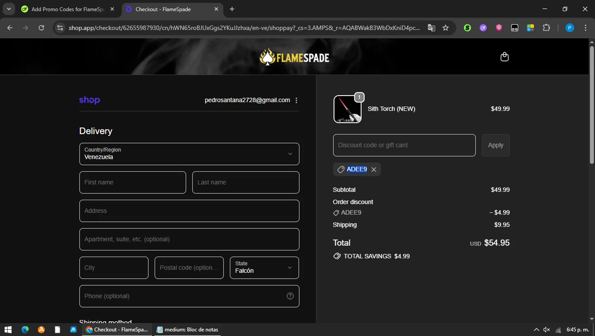Open the Windows Start menu

click(8, 330)
